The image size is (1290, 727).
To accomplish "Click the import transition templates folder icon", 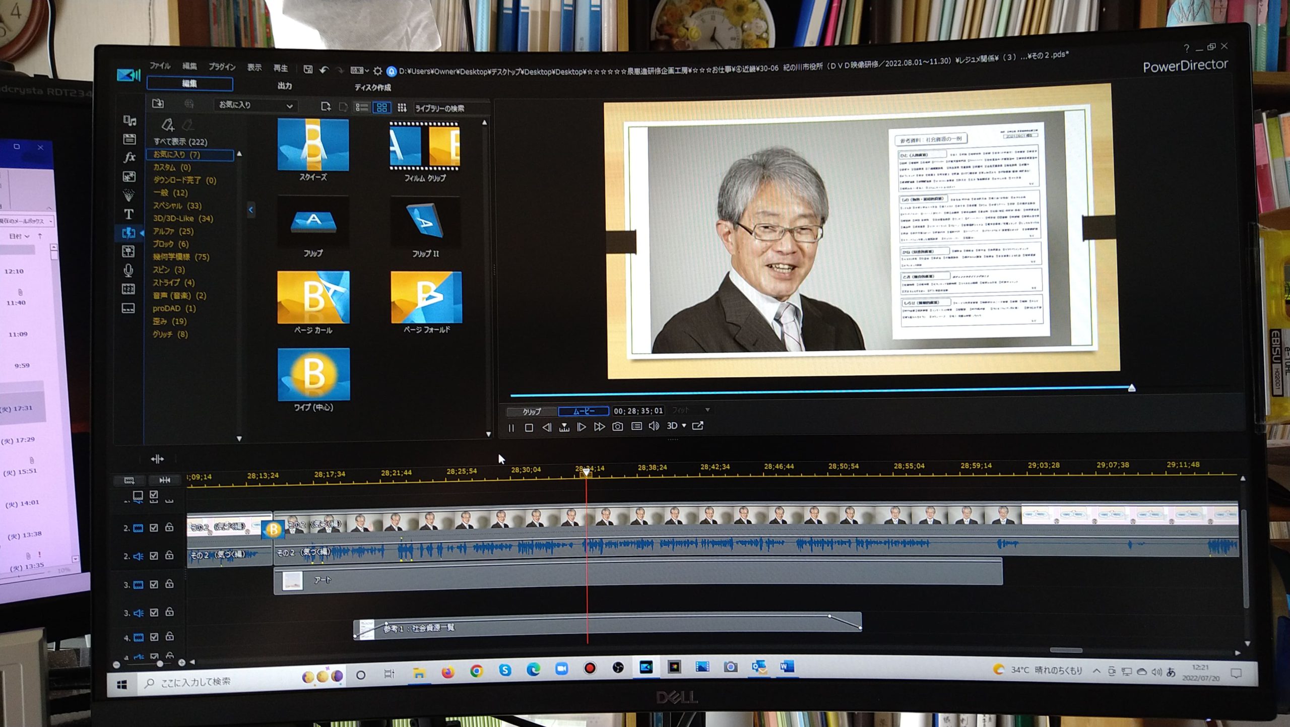I will 158,103.
